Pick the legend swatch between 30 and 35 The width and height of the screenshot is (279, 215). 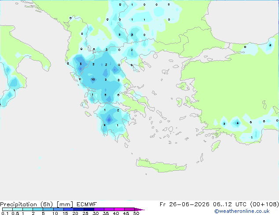(x=99, y=209)
